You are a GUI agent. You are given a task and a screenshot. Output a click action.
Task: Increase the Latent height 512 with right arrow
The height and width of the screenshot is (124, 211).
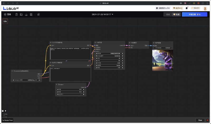(x=84, y=92)
